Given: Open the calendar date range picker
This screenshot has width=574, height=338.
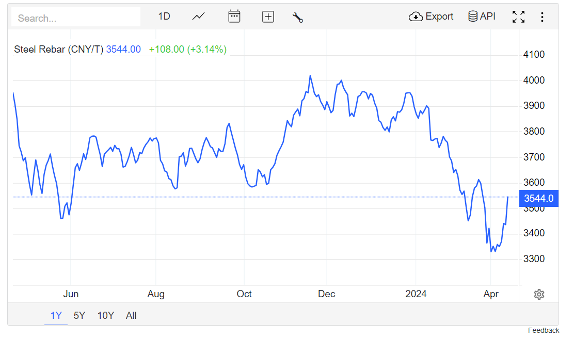Looking at the screenshot, I should tap(234, 17).
